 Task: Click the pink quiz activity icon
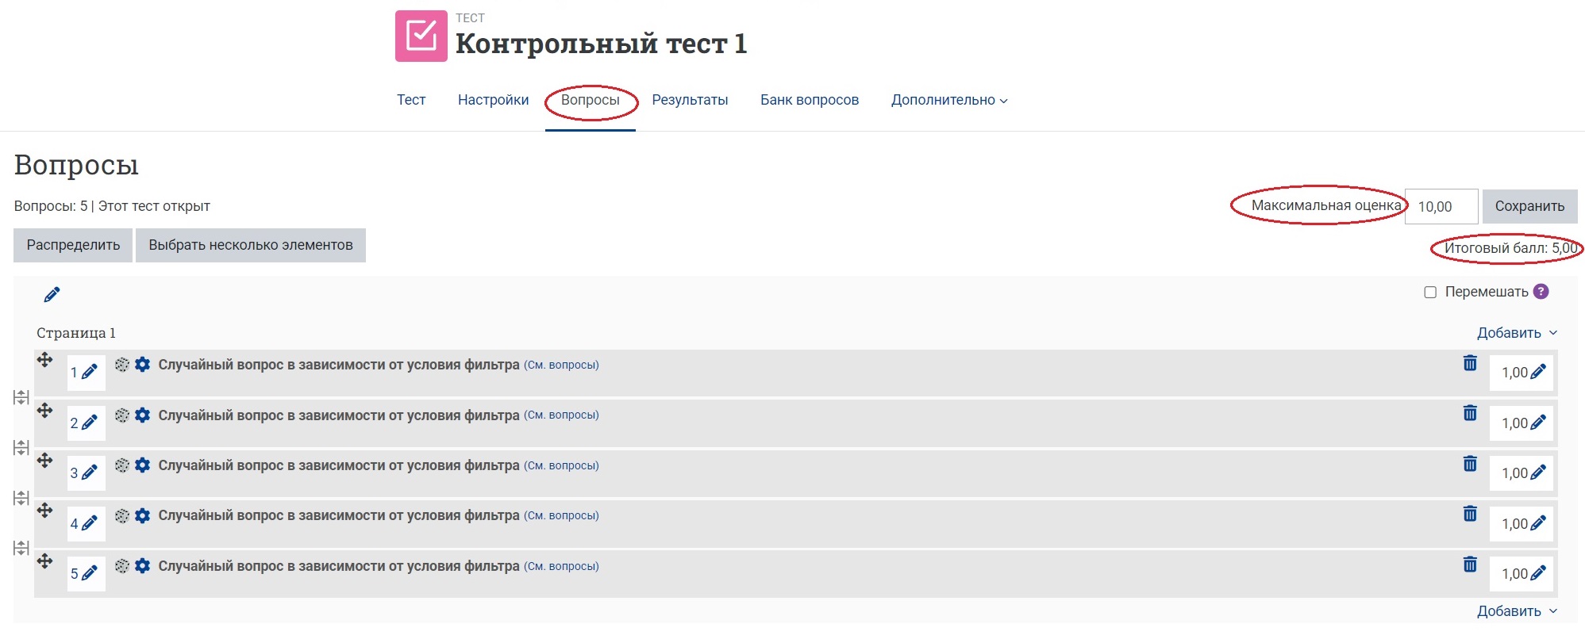(421, 36)
